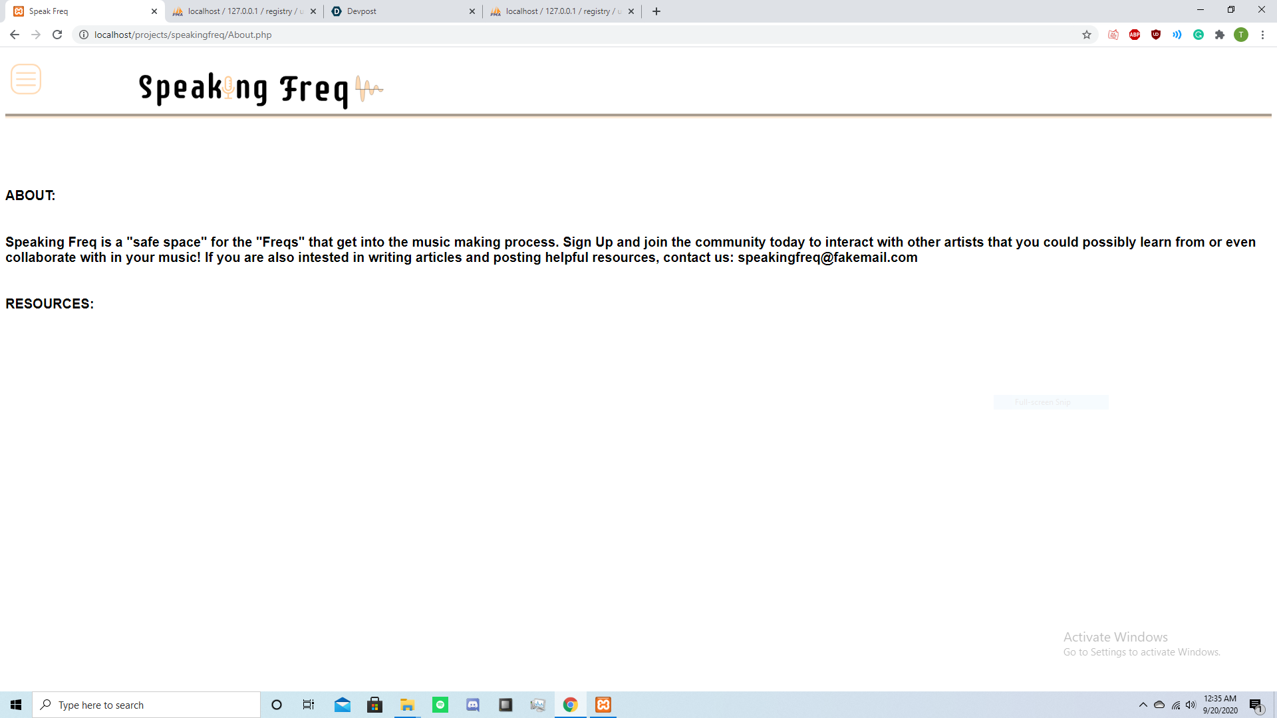Image resolution: width=1277 pixels, height=718 pixels.
Task: Show hidden system tray icons
Action: tap(1143, 705)
